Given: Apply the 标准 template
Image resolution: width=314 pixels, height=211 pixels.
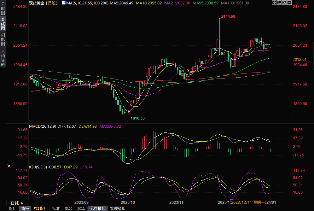Looking at the screenshot, I should 56,208.
